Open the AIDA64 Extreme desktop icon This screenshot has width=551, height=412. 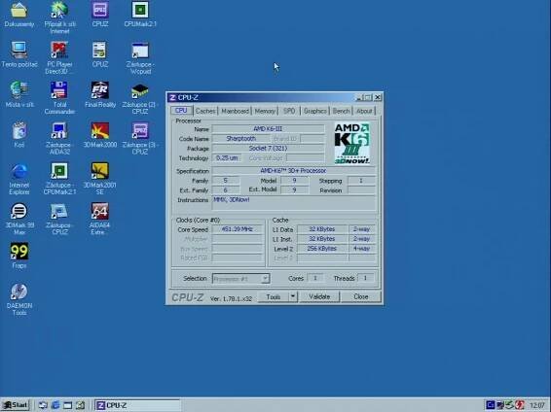coord(100,211)
